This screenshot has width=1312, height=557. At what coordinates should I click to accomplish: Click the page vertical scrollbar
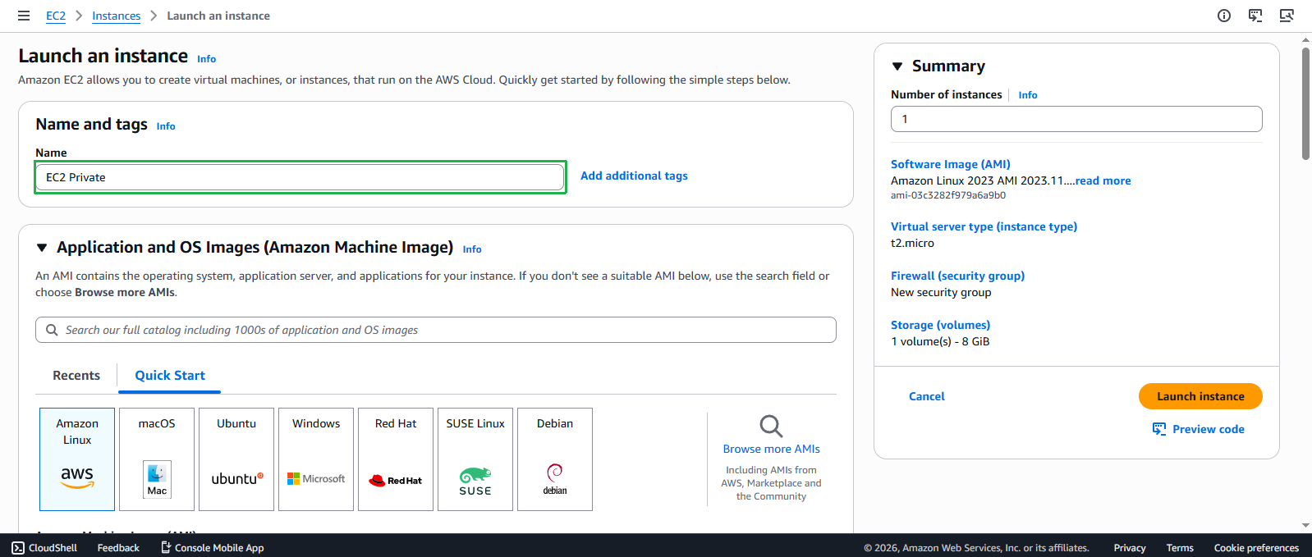[1305, 103]
